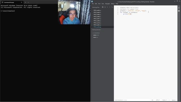Open PCC3_ex03.py in Working Files
The image size is (181, 102).
(x=97, y=10)
